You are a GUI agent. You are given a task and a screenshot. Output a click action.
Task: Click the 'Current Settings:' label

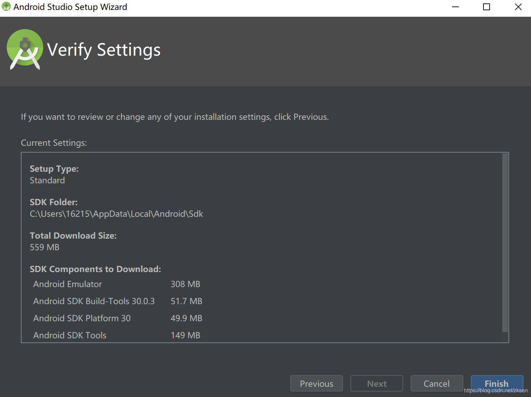54,143
